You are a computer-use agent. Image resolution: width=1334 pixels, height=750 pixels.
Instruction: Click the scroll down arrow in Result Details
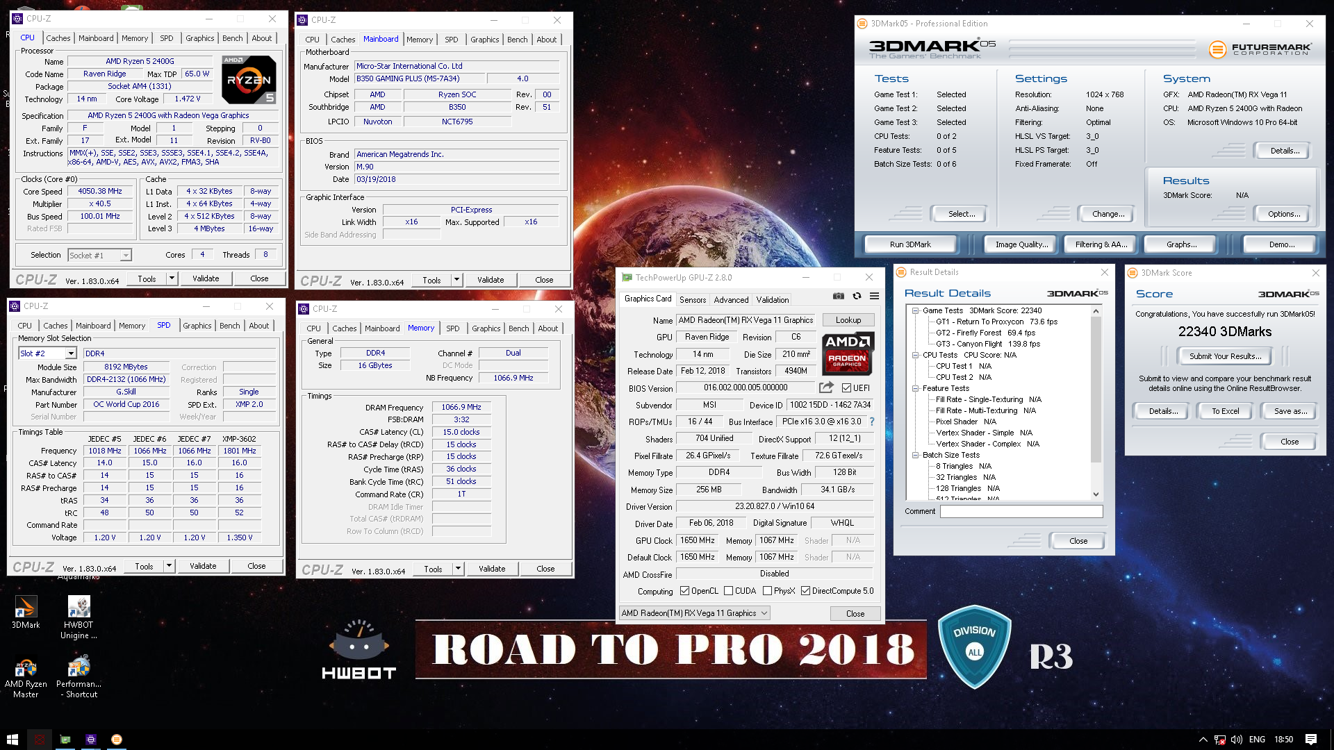[1096, 494]
